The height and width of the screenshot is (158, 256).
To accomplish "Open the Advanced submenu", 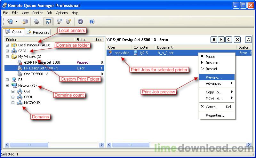I will click(x=217, y=83).
